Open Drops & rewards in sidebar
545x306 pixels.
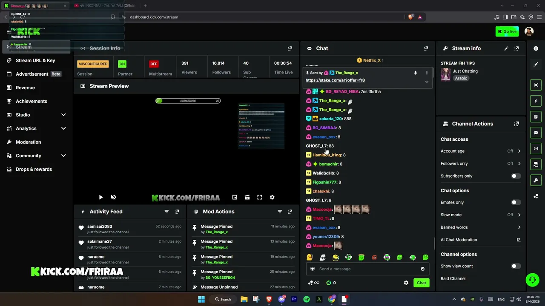35,169
